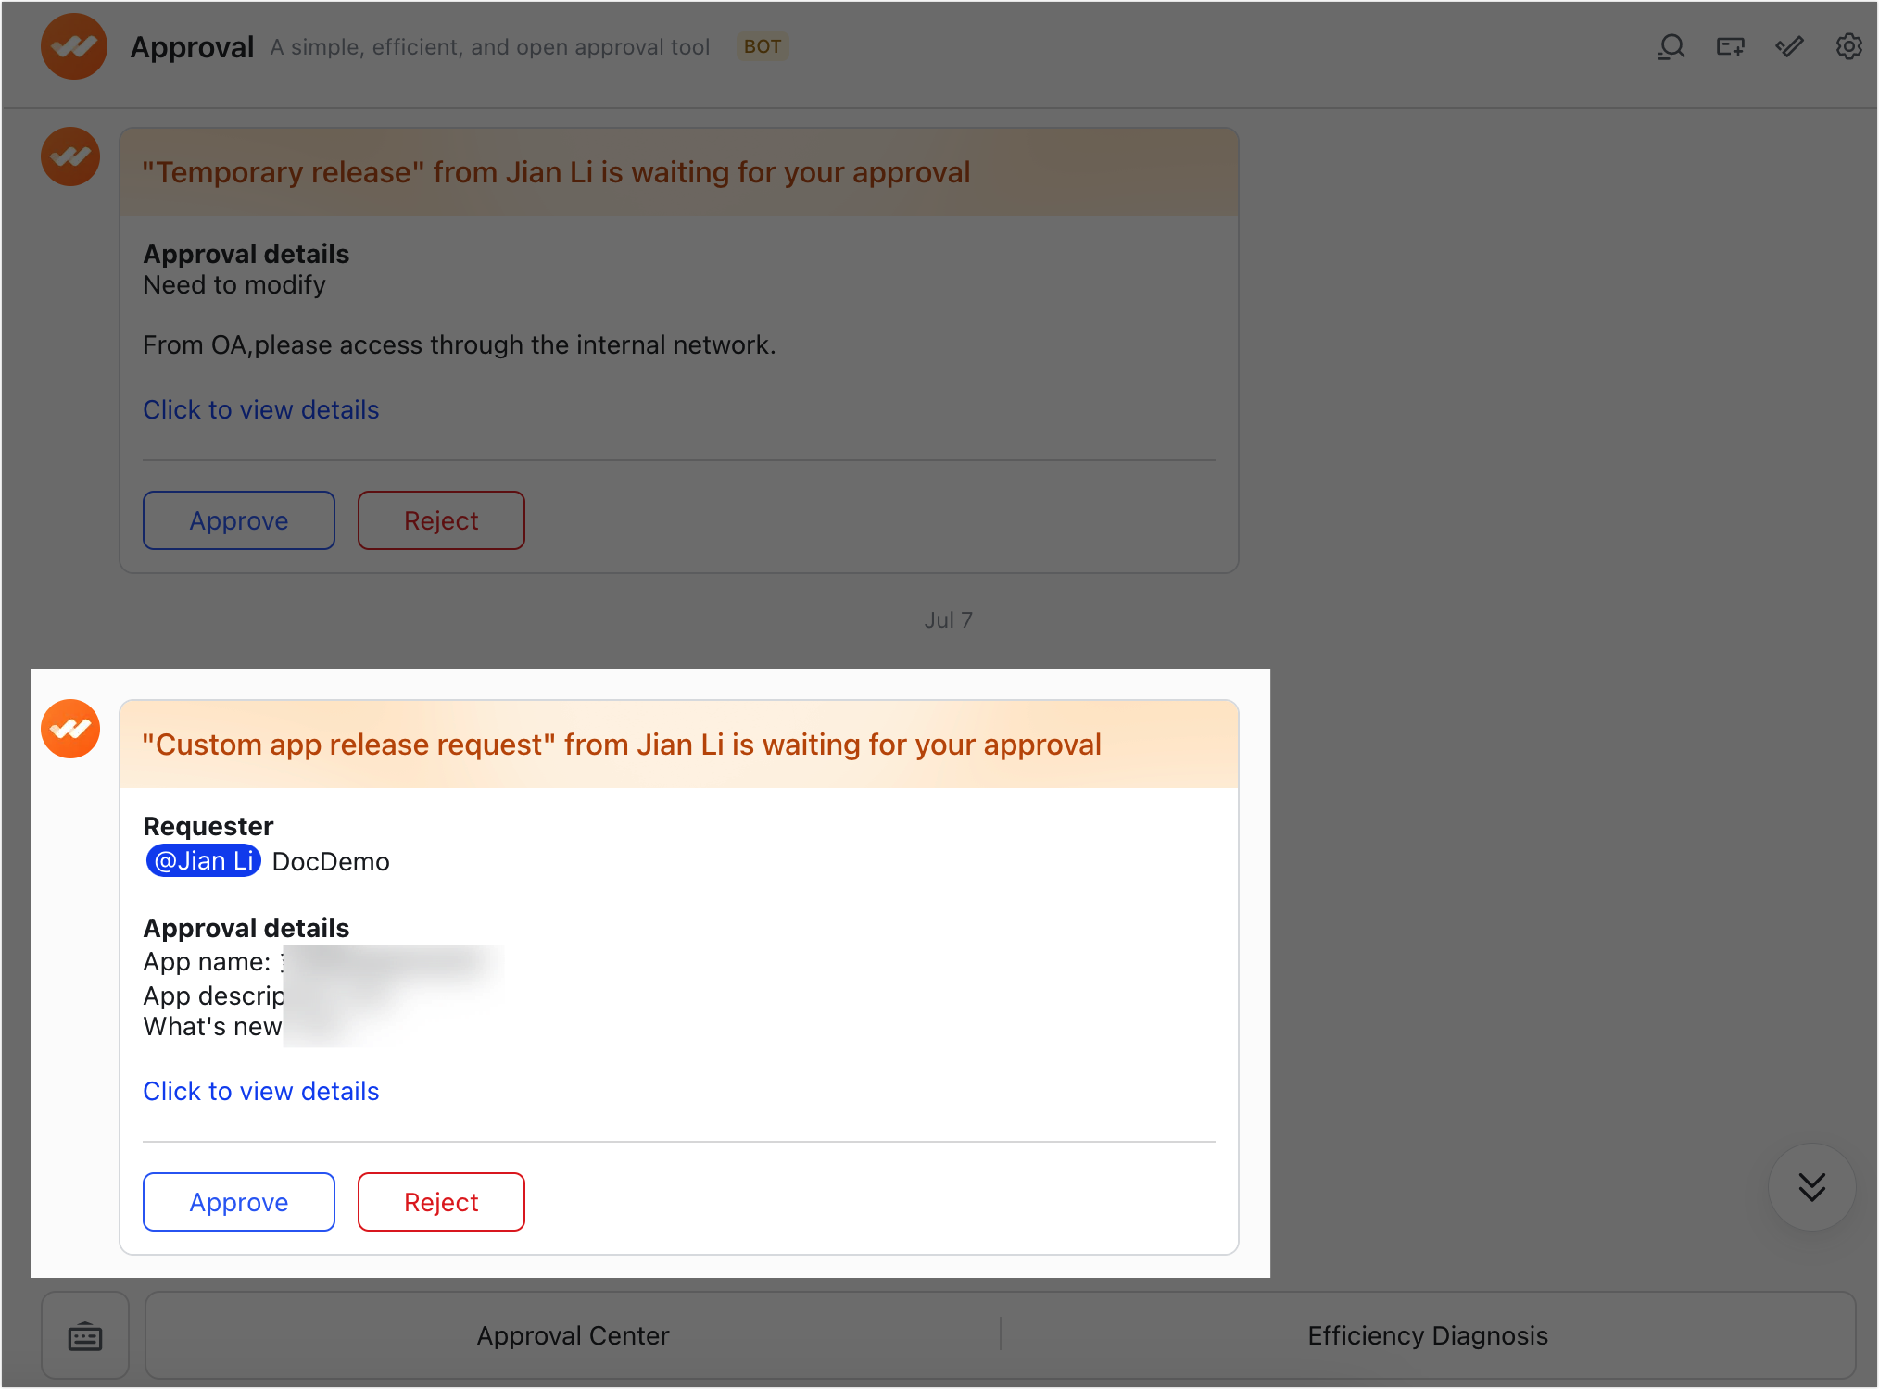Click 'A simple, efficient, and open approval tool' description

point(490,47)
